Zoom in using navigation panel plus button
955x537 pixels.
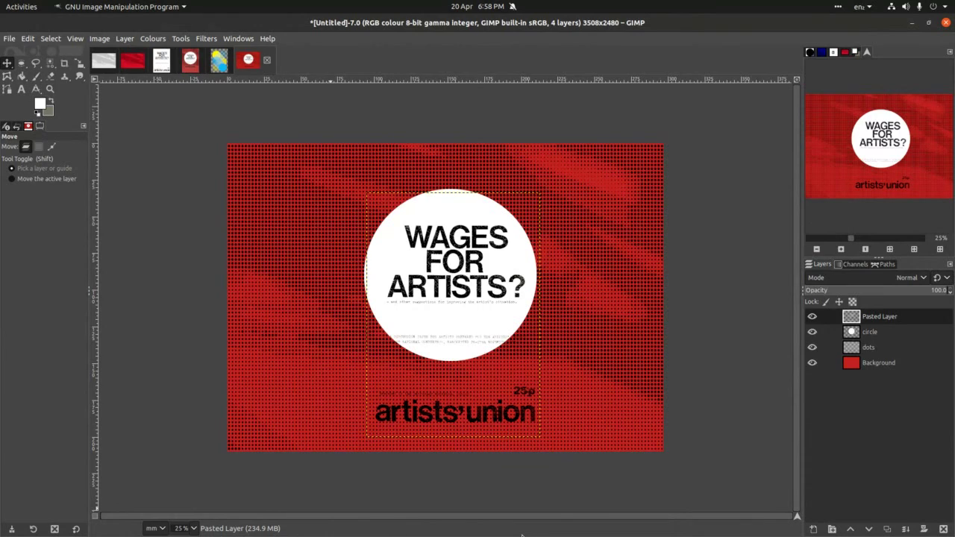(x=841, y=249)
